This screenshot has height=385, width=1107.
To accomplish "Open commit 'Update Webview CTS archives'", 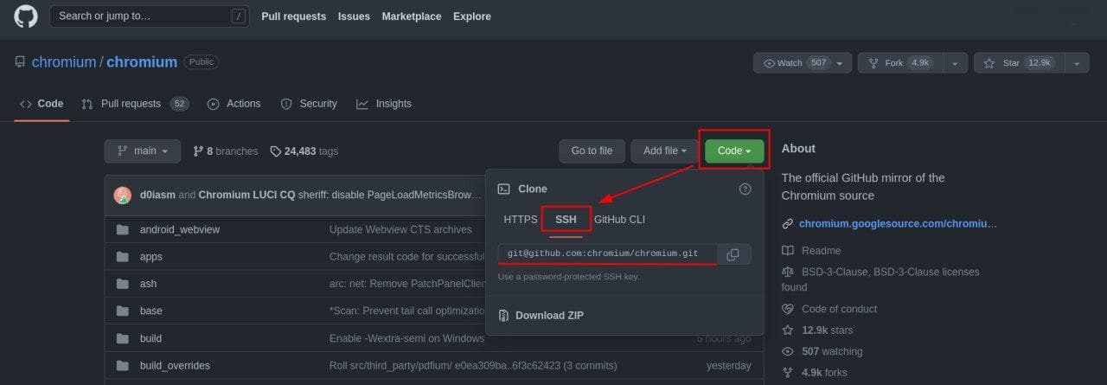I will pos(400,229).
